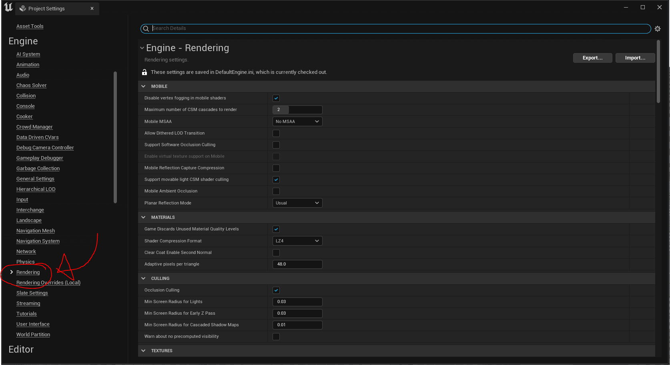Open Physics settings

[26, 262]
